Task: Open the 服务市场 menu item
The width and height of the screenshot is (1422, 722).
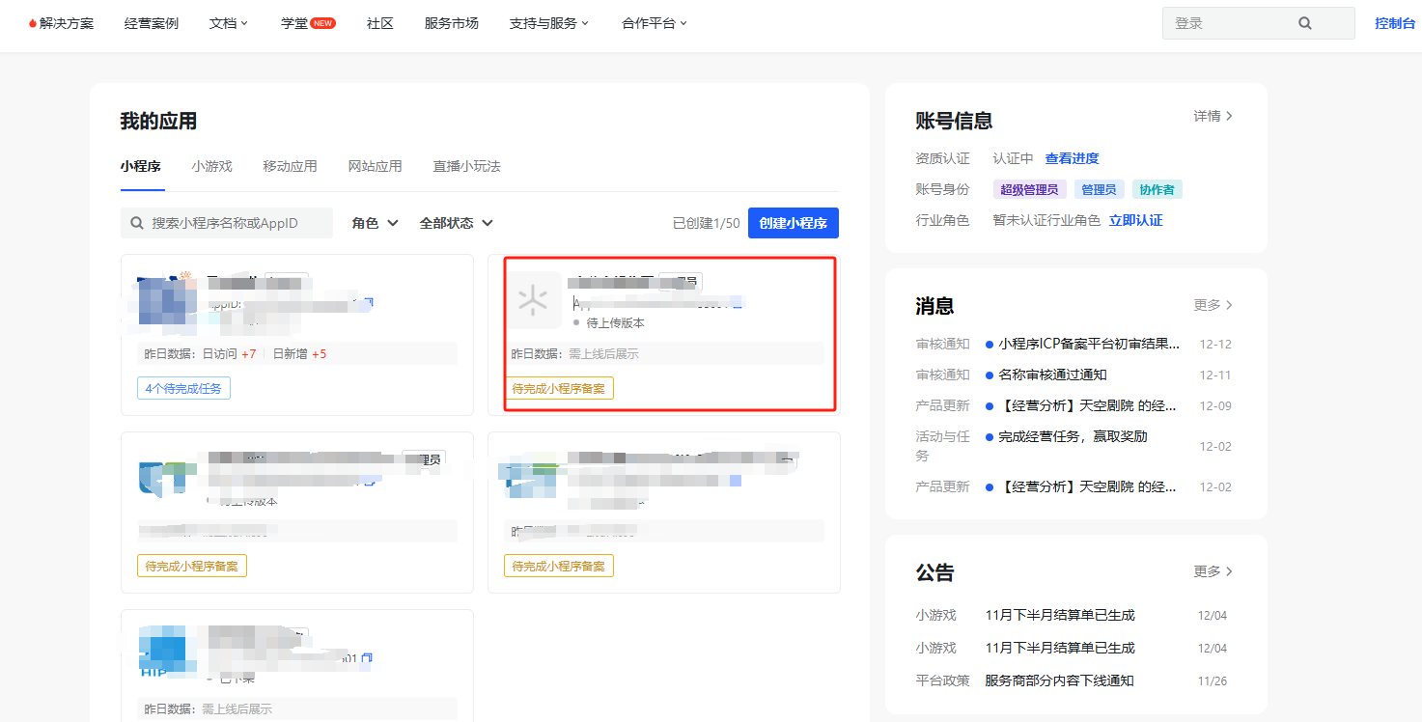Action: coord(451,23)
